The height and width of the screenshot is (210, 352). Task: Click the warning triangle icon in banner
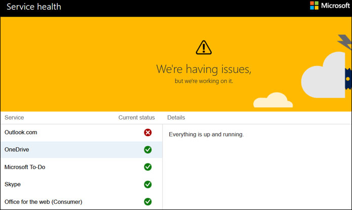(x=204, y=47)
